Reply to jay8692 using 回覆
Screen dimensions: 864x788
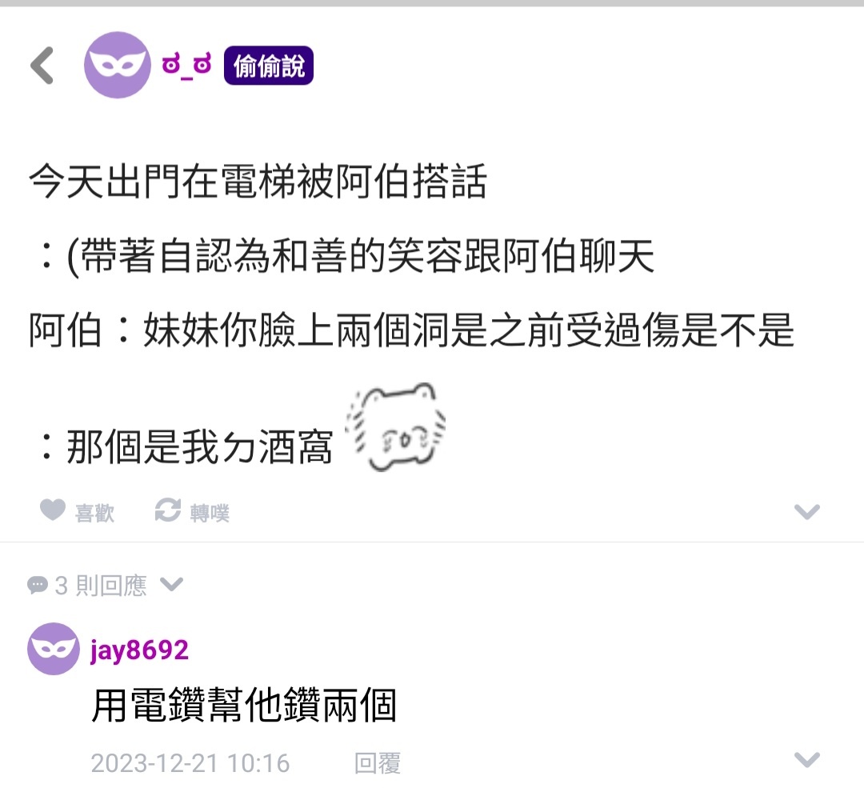tap(378, 763)
